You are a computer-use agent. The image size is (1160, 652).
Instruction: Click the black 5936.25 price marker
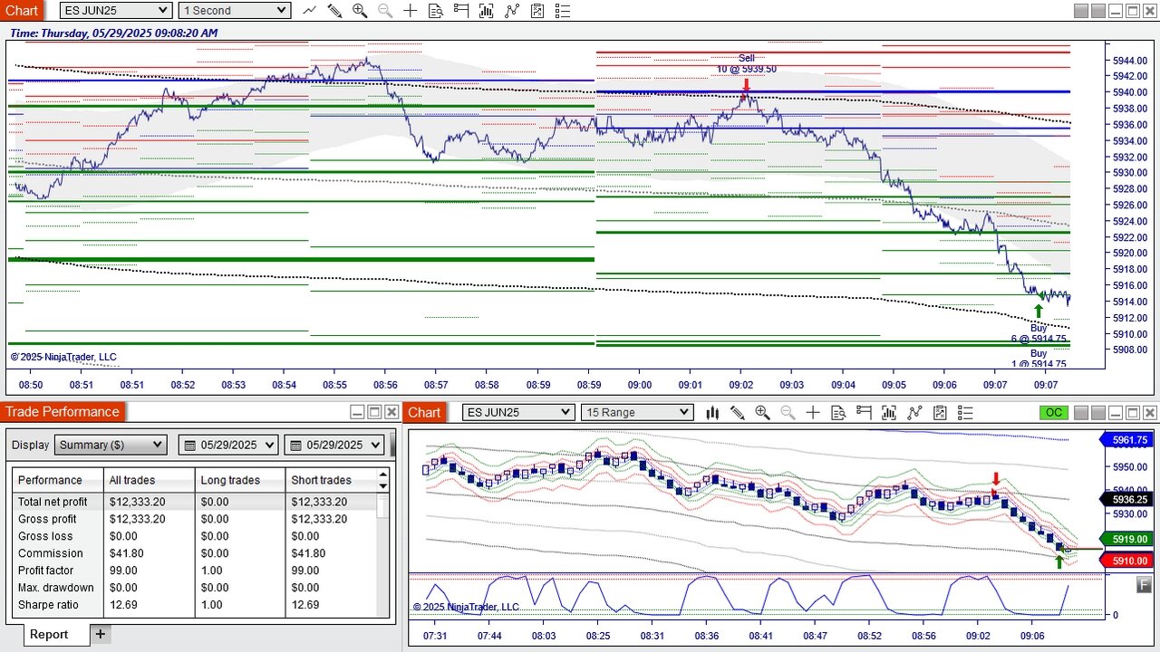tap(1125, 499)
